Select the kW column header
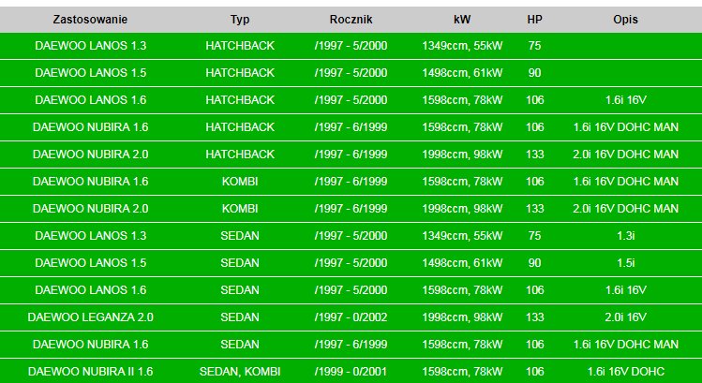702x383 pixels. point(462,19)
